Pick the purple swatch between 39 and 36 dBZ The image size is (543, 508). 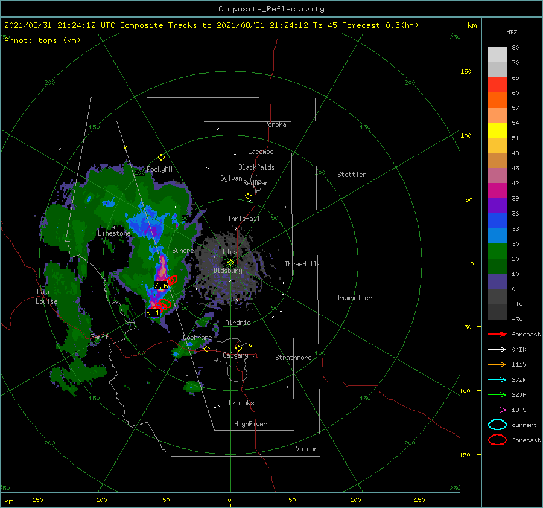497,206
